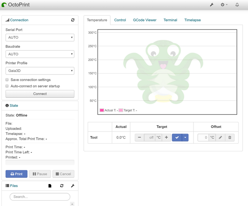Open Files panel wrench options

point(73,186)
